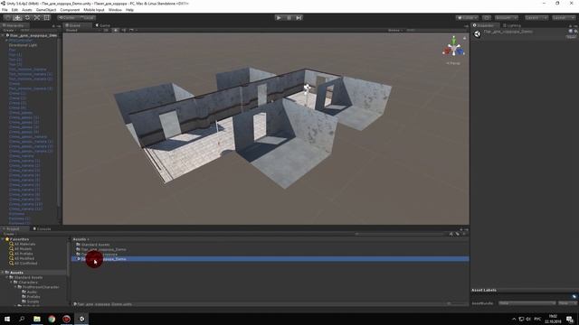Switch to the Game tab

pos(103,25)
